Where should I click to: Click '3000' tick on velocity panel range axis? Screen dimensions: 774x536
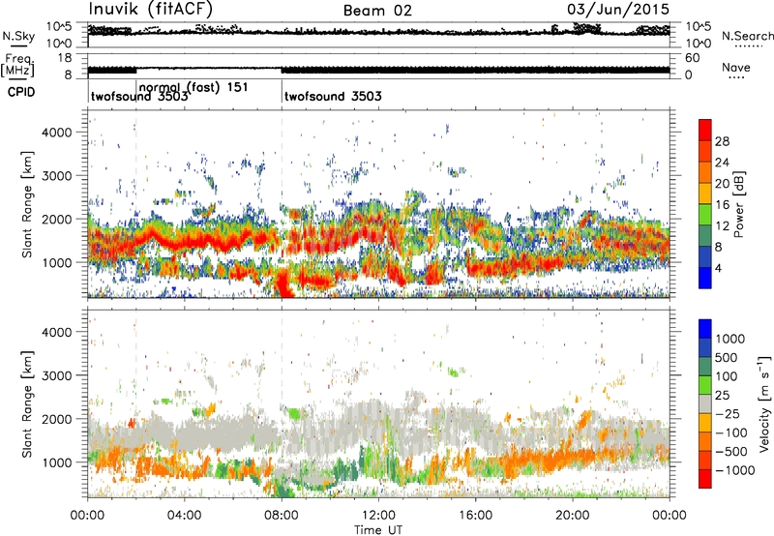click(x=56, y=375)
